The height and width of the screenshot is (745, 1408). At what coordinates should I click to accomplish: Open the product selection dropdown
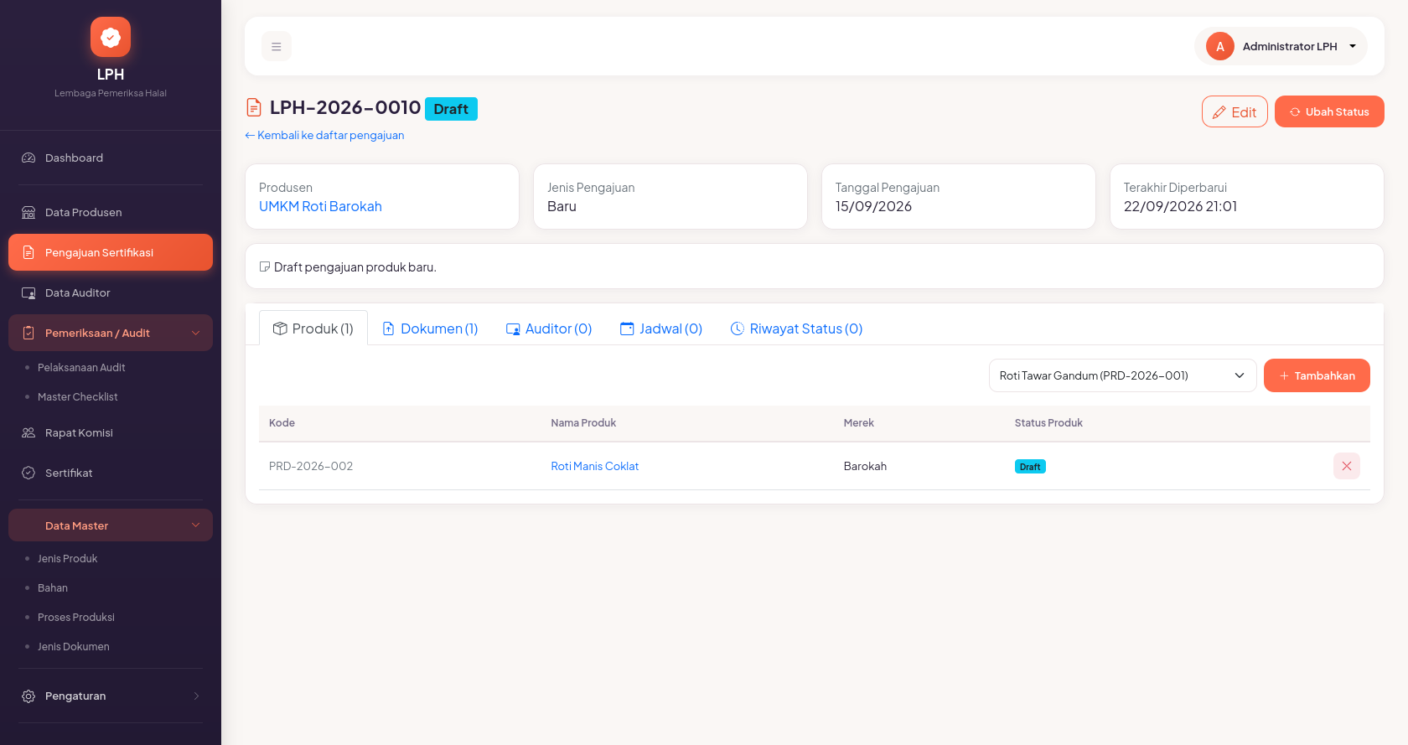click(x=1122, y=375)
